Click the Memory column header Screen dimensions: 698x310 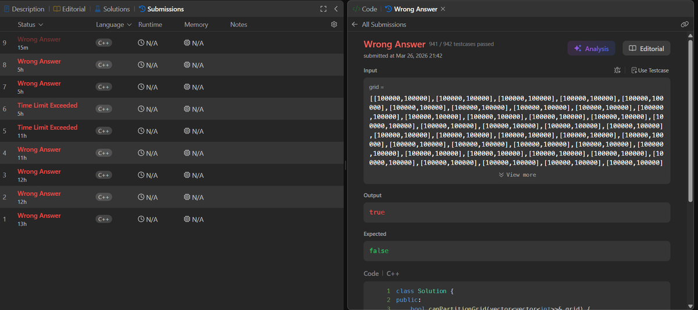pyautogui.click(x=196, y=24)
